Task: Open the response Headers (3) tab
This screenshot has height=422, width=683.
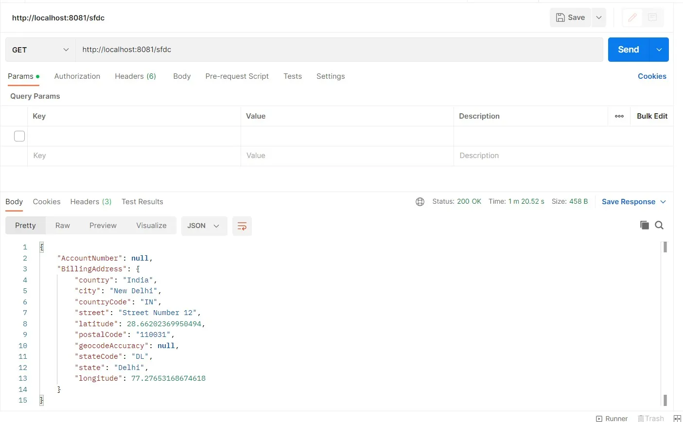Action: (x=91, y=202)
